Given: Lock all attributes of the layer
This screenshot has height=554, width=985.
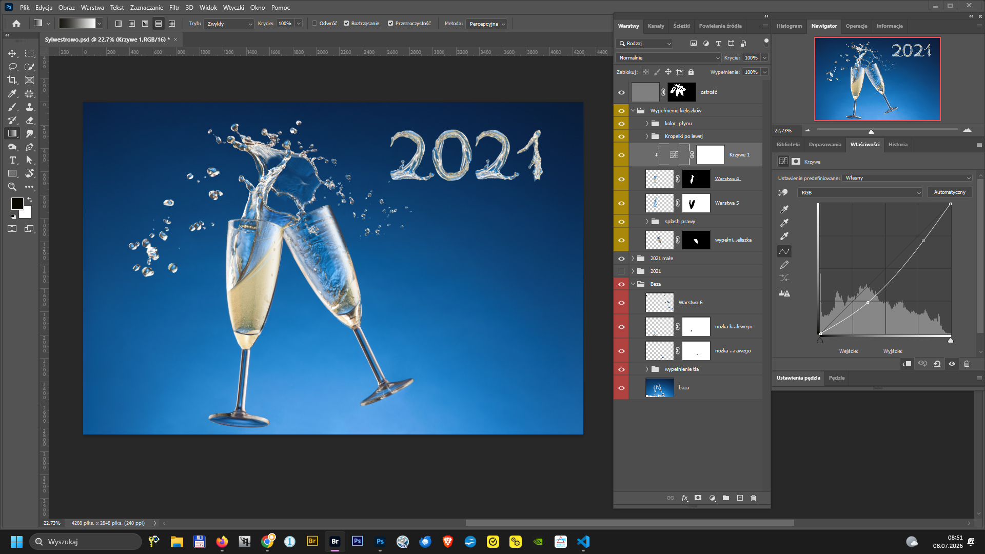Looking at the screenshot, I should pos(691,72).
